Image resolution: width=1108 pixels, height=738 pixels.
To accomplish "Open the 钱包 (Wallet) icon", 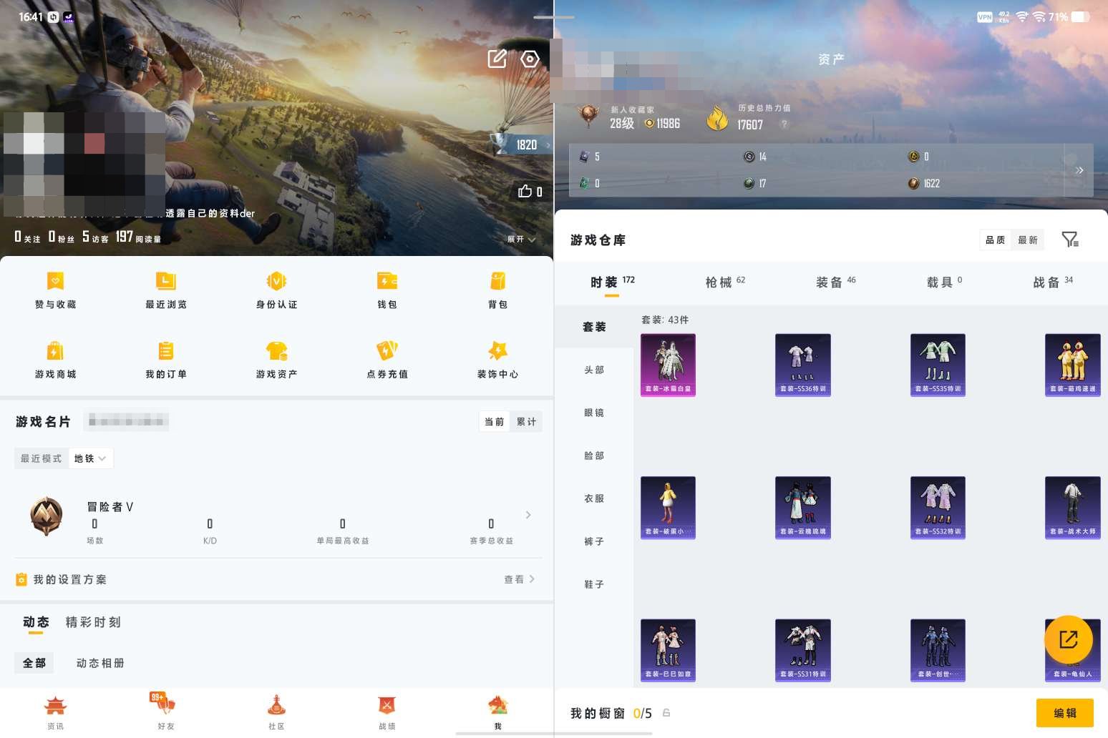I will click(x=387, y=290).
